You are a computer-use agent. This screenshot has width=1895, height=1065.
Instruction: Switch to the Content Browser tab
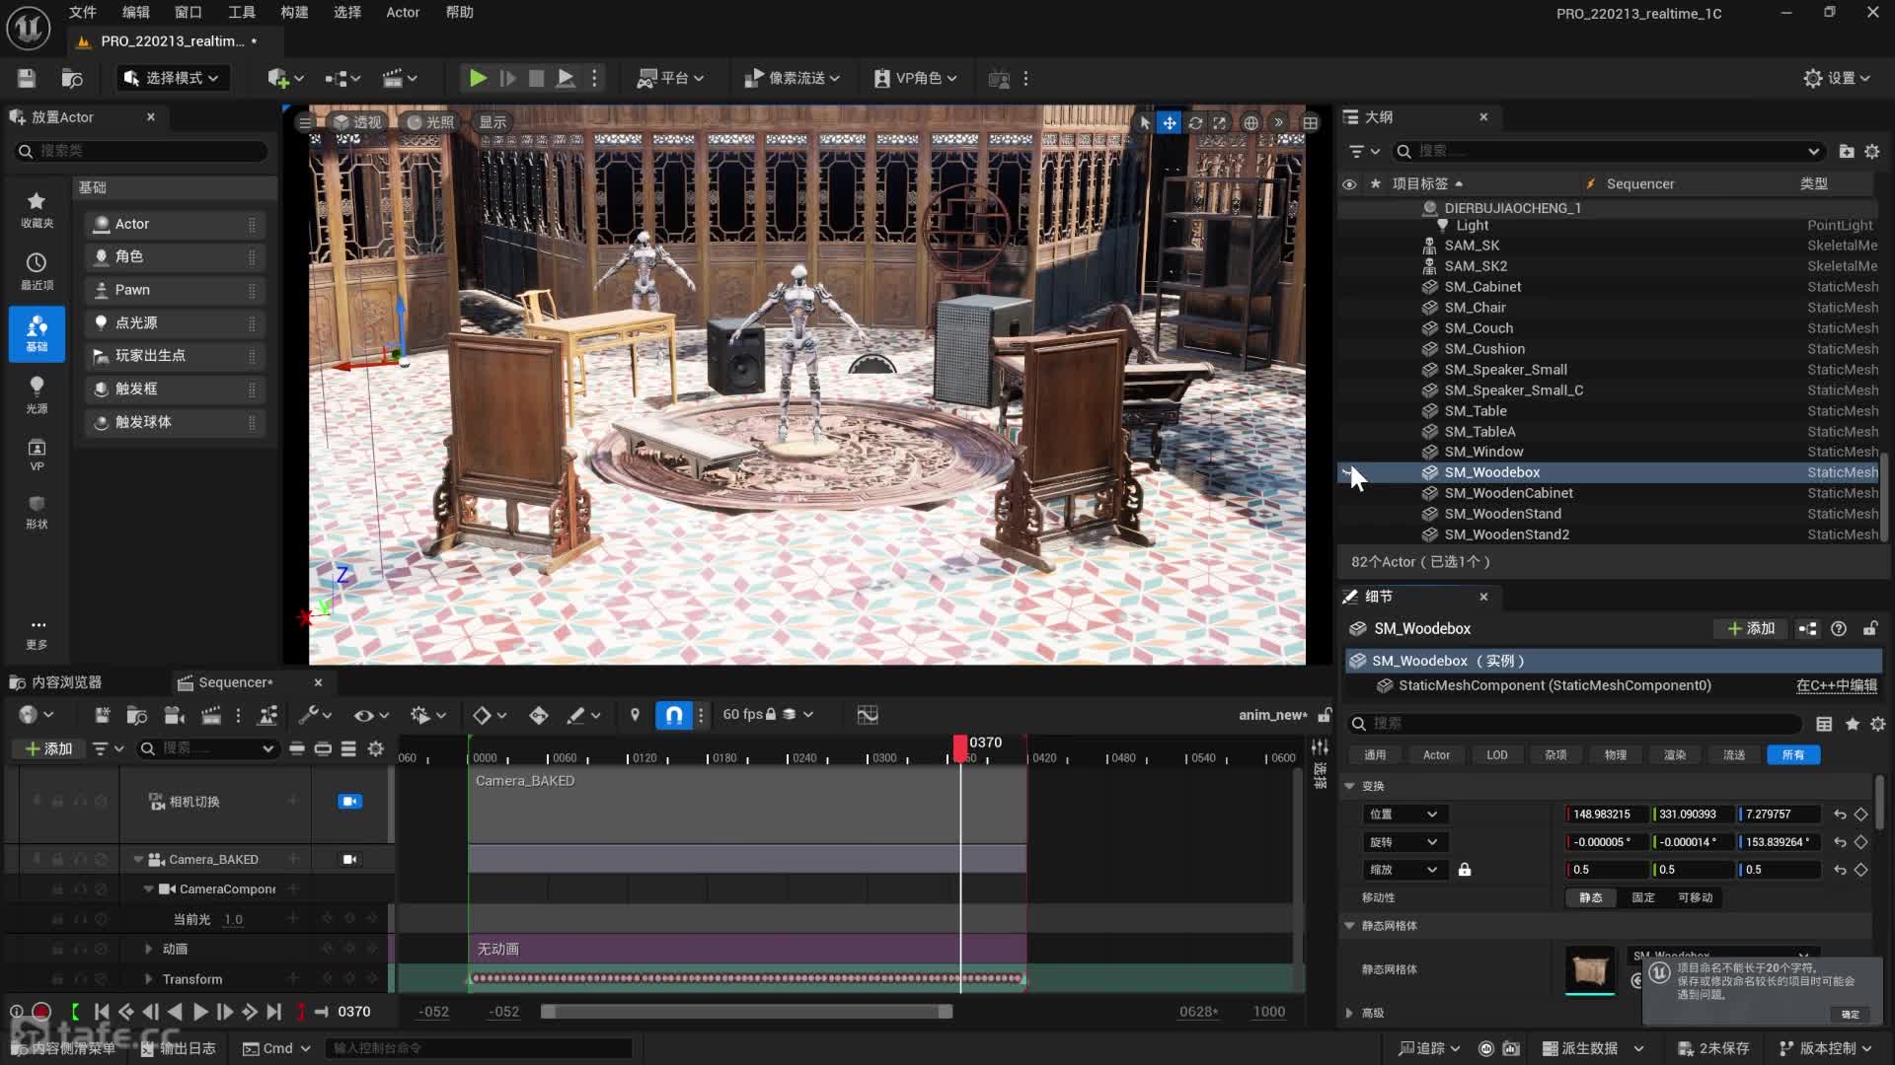pos(56,682)
